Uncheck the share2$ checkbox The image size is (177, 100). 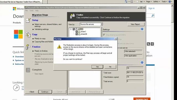pos(77,34)
